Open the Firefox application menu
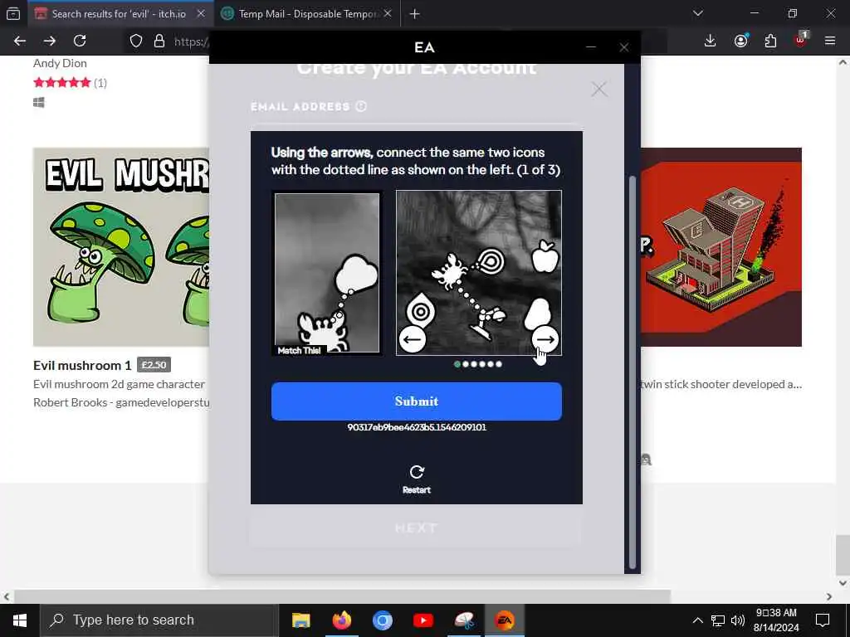Viewport: 850px width, 637px height. point(829,41)
